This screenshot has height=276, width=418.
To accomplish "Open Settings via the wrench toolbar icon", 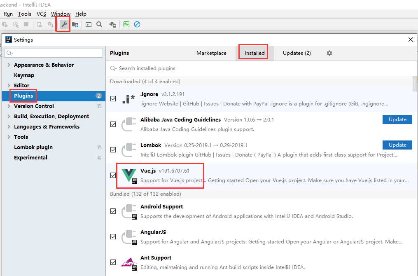I will pyautogui.click(x=64, y=25).
